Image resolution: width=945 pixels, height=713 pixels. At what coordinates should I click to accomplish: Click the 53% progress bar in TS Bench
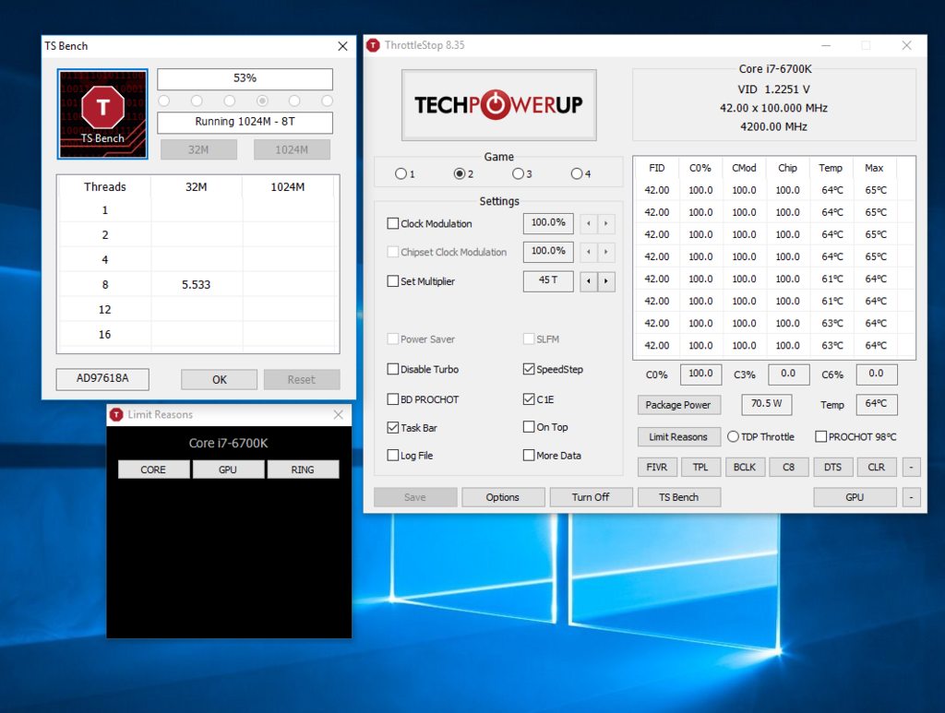point(245,79)
